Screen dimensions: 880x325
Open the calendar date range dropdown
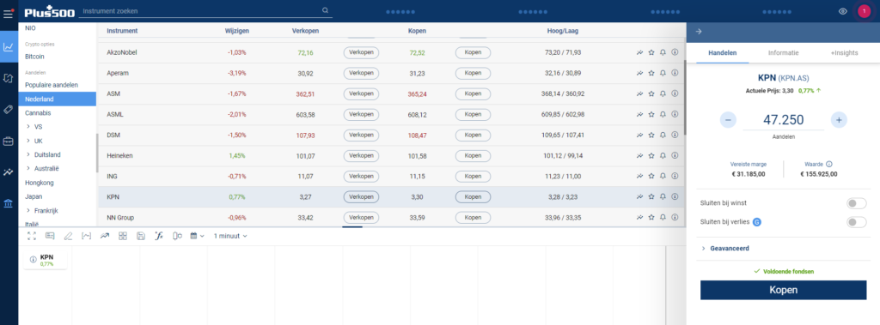point(197,236)
